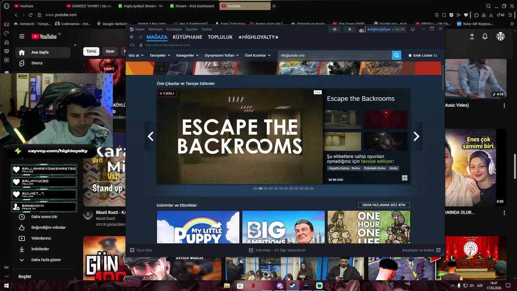Open the ★HighLoyalty★ account dropdown
Screen dimensions: 517x291
pyautogui.click(x=380, y=30)
